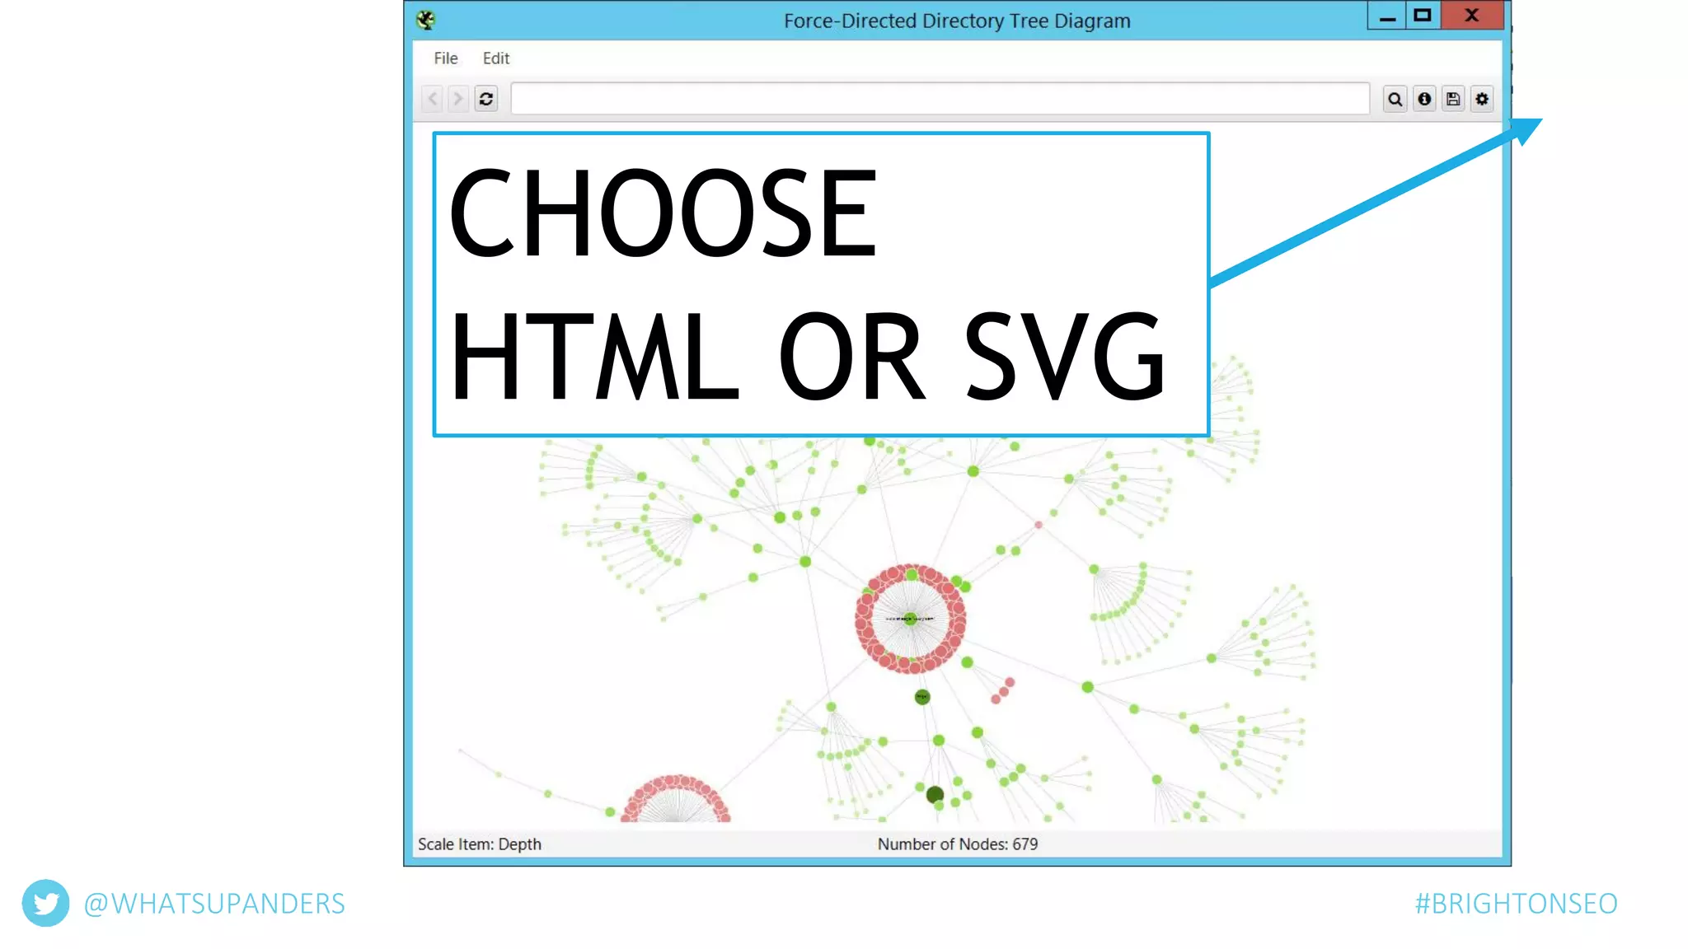Click the refresh diagram icon
Image resolution: width=1688 pixels, height=949 pixels.
(x=486, y=99)
